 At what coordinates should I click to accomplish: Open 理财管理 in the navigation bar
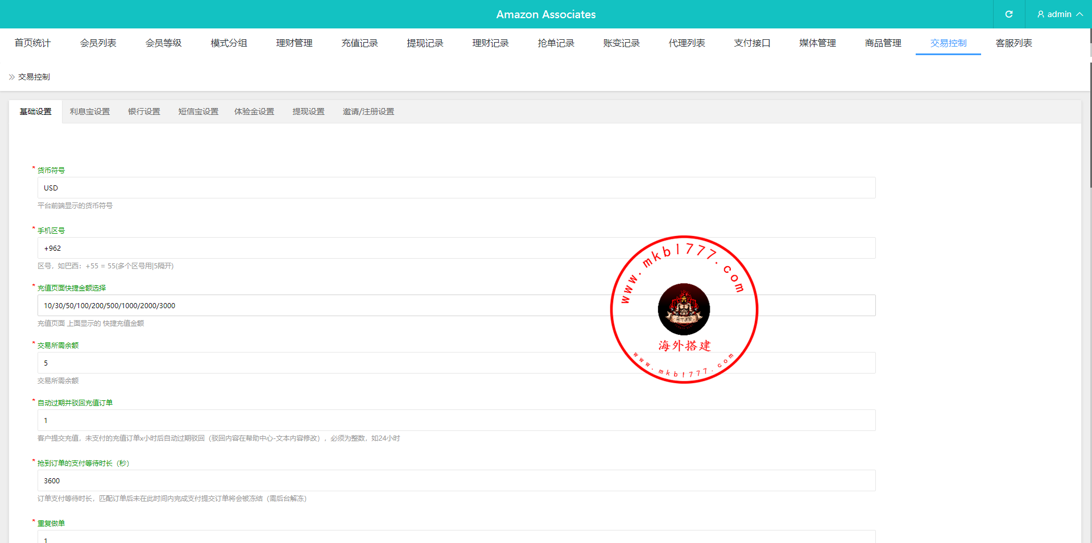pyautogui.click(x=294, y=43)
